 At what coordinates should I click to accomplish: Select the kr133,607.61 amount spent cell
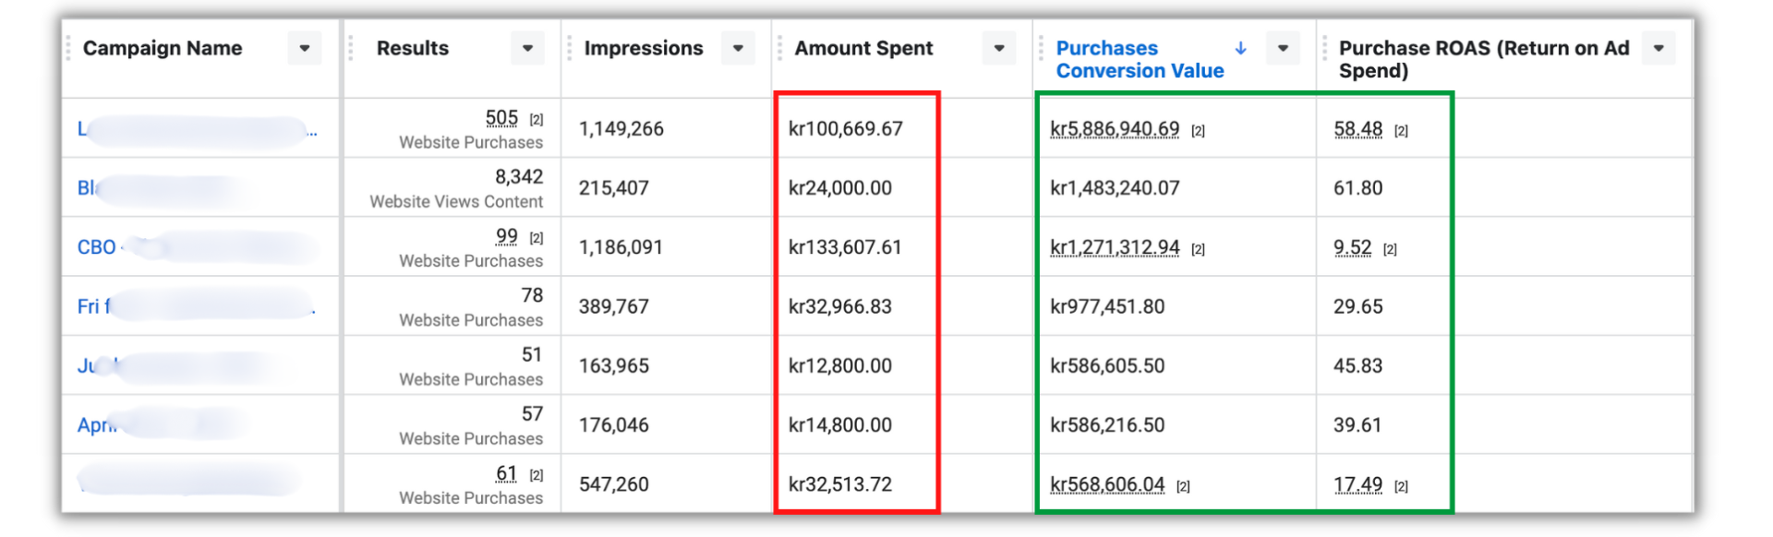point(845,247)
